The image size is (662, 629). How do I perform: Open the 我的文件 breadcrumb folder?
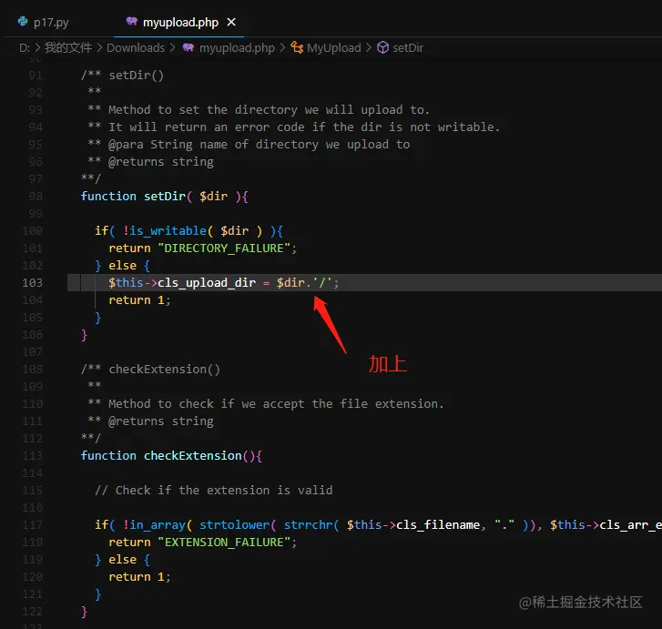tap(68, 47)
